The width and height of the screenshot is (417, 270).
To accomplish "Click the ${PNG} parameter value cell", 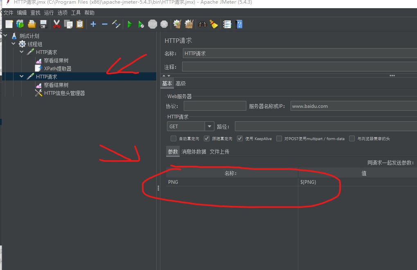I will coord(357,182).
